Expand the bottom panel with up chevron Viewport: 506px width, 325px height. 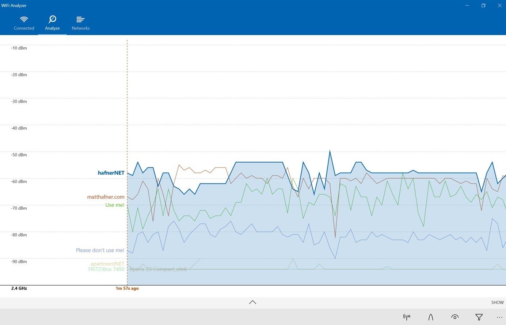pos(252,302)
